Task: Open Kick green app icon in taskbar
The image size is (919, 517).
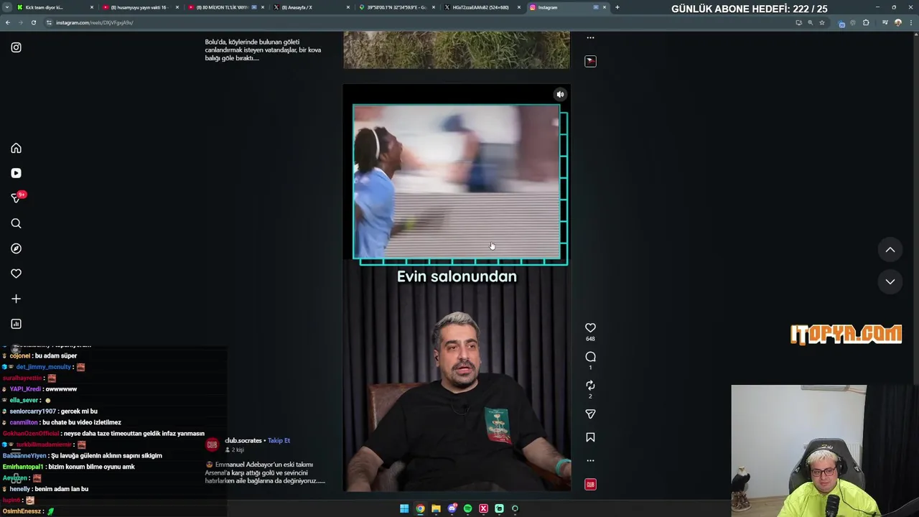Action: [x=499, y=508]
